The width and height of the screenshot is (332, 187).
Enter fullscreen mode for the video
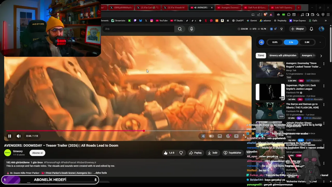[245, 136]
